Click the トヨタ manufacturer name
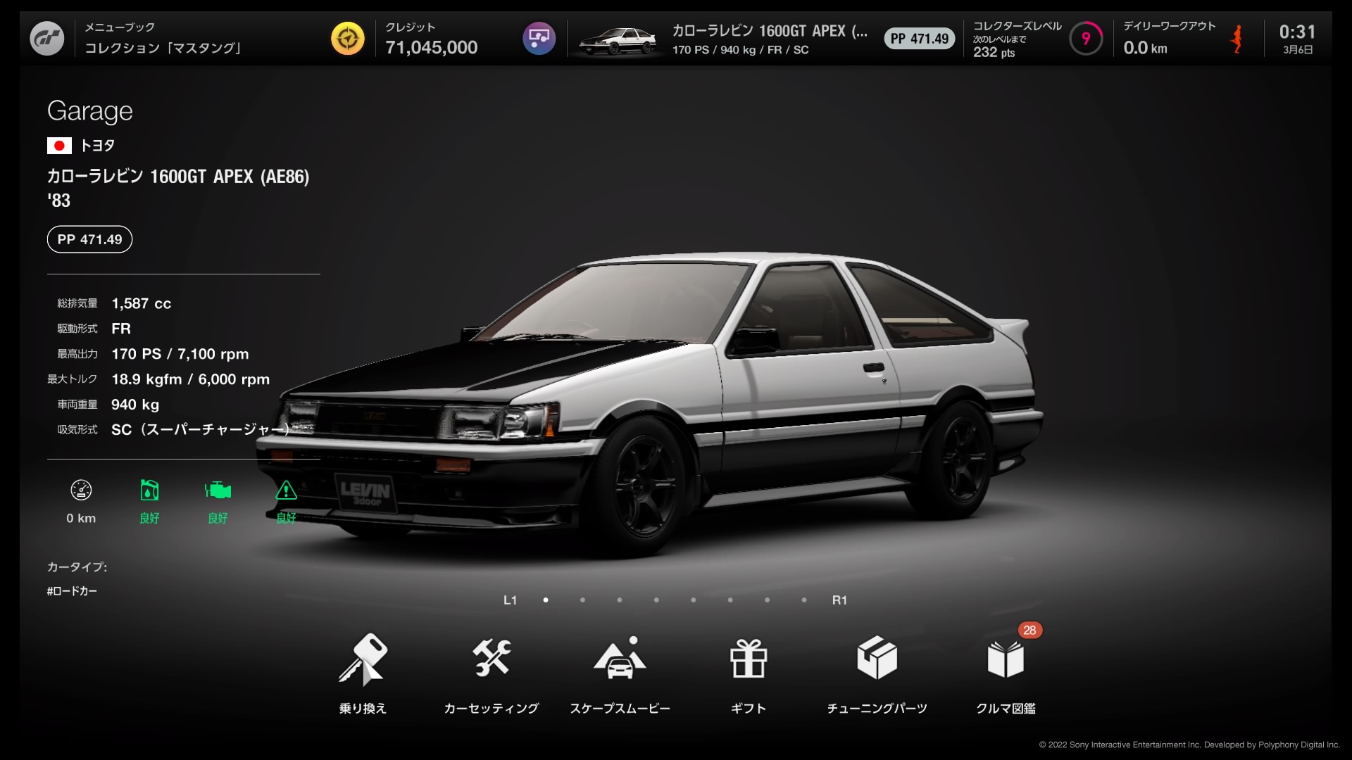Image resolution: width=1352 pixels, height=760 pixels. pos(97,146)
